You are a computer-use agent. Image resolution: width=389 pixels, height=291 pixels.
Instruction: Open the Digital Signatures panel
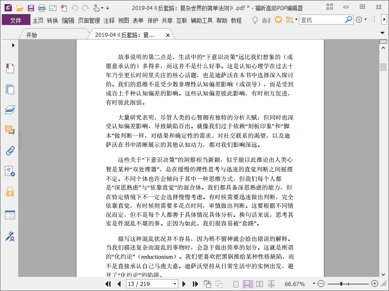[x=10, y=171]
